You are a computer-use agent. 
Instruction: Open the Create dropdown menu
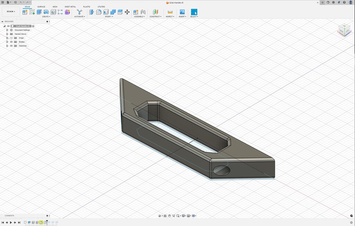(46, 16)
